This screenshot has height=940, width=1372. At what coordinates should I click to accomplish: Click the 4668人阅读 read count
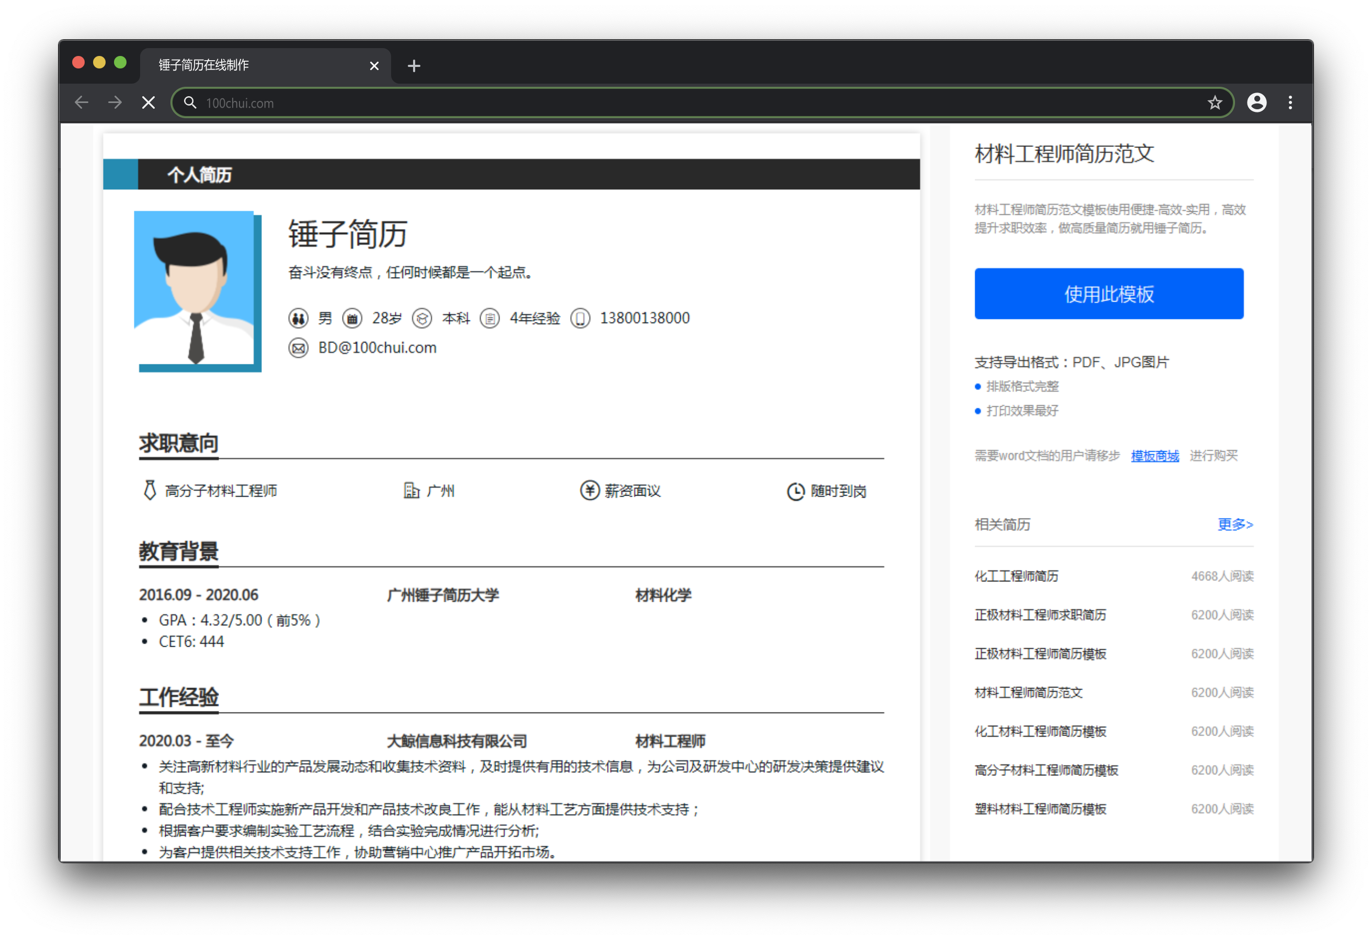pos(1221,576)
